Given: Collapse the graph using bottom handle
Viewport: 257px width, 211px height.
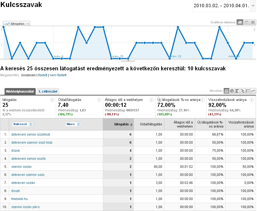Looking at the screenshot, I should pyautogui.click(x=128, y=60).
